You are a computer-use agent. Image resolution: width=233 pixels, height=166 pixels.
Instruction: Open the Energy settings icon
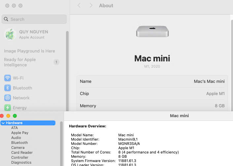pos(8,108)
